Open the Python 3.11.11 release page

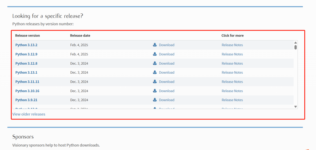click(27, 82)
